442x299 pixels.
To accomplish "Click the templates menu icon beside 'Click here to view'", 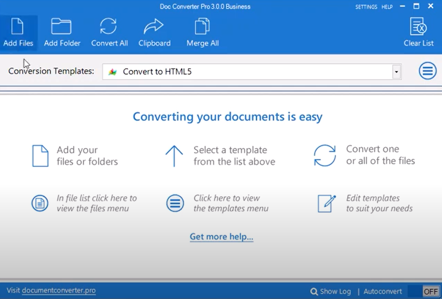I will [175, 203].
